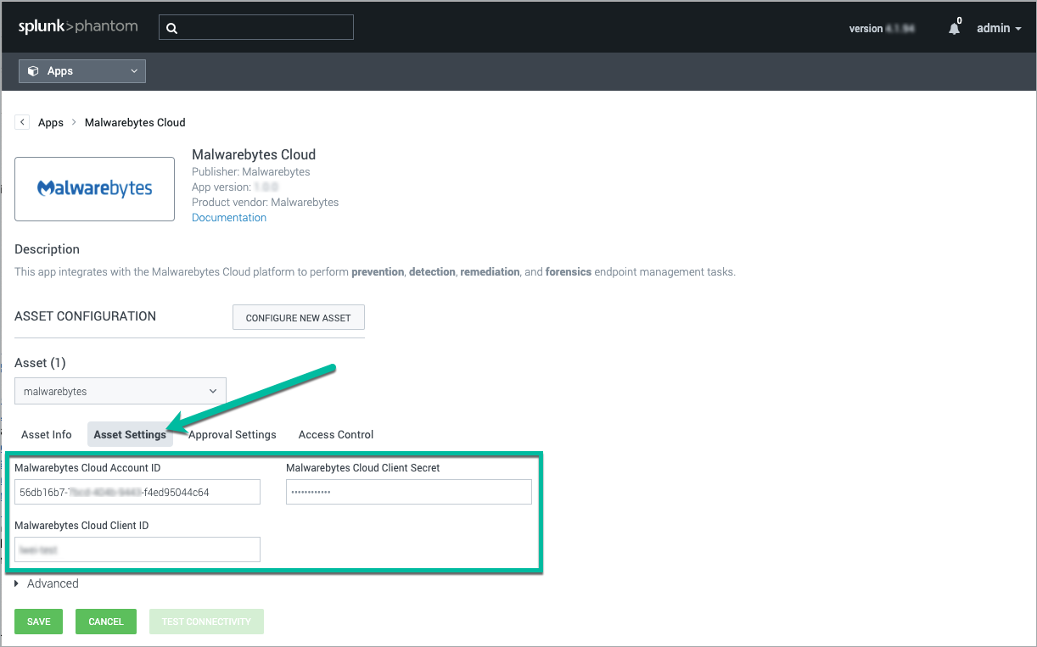1037x647 pixels.
Task: Go back using the breadcrumb arrow
Action: click(x=22, y=122)
